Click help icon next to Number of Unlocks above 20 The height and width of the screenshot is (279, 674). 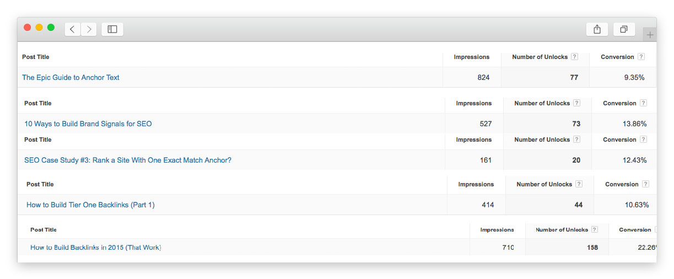pyautogui.click(x=576, y=139)
